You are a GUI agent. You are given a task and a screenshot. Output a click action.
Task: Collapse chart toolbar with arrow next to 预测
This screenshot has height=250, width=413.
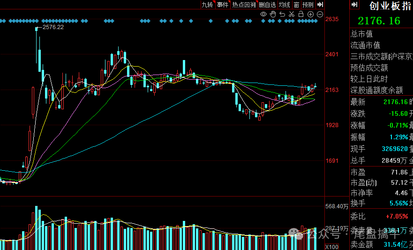click(x=320, y=4)
